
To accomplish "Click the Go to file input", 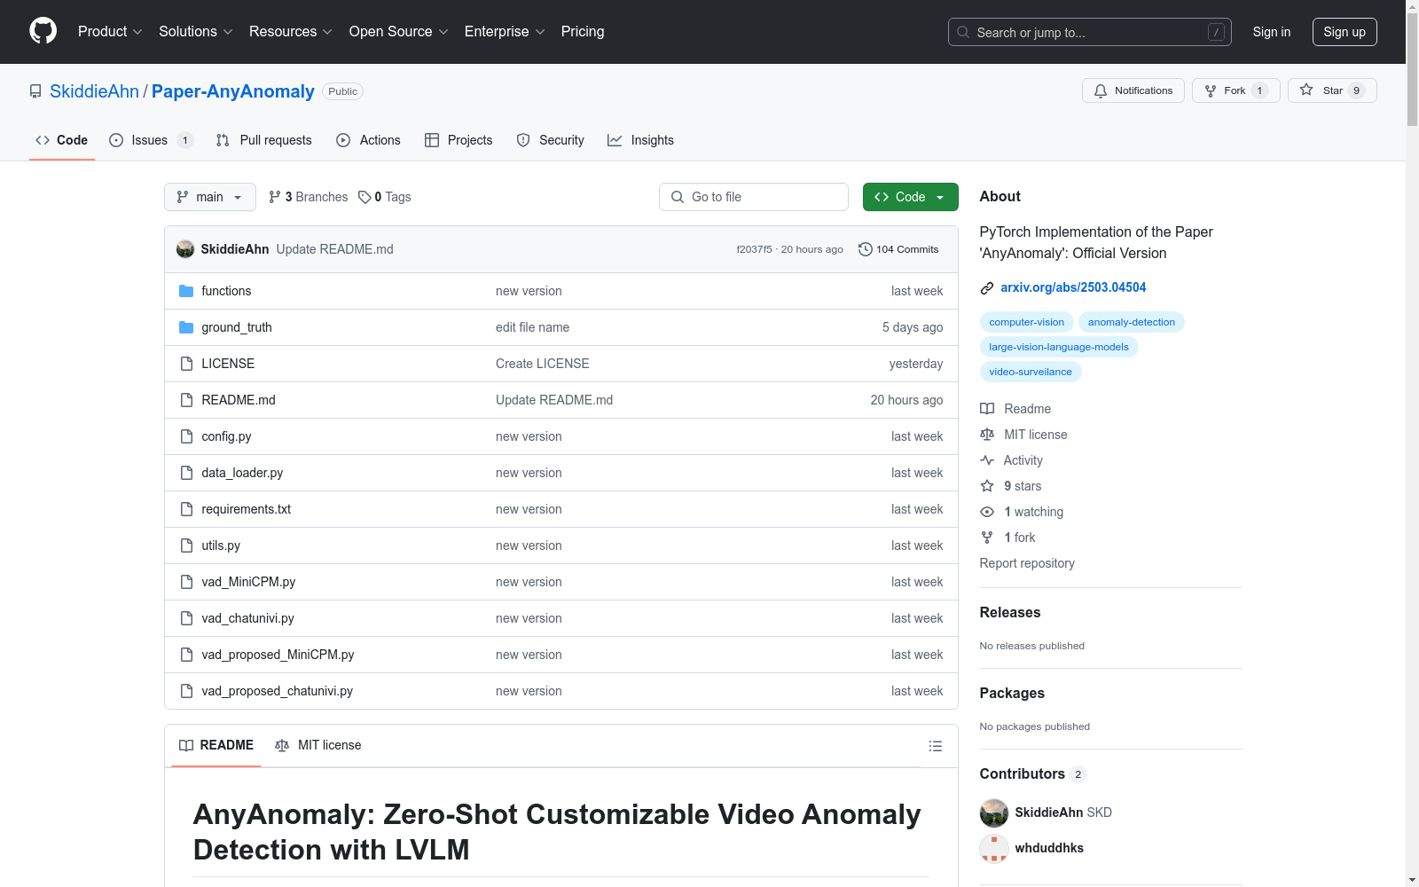I will tap(754, 197).
